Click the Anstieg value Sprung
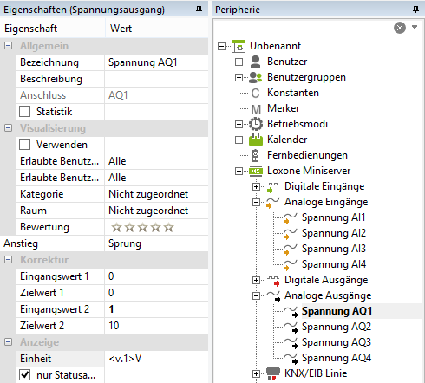 [156, 243]
